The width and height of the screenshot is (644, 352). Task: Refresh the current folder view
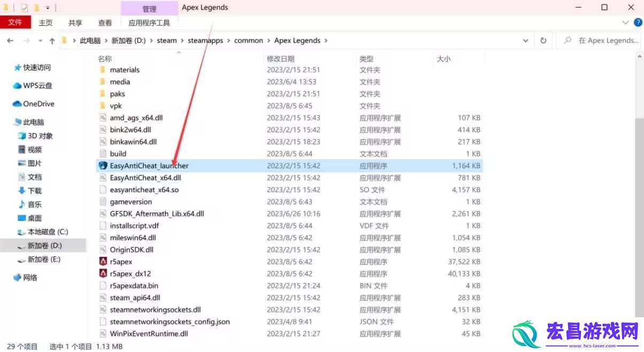coord(543,41)
